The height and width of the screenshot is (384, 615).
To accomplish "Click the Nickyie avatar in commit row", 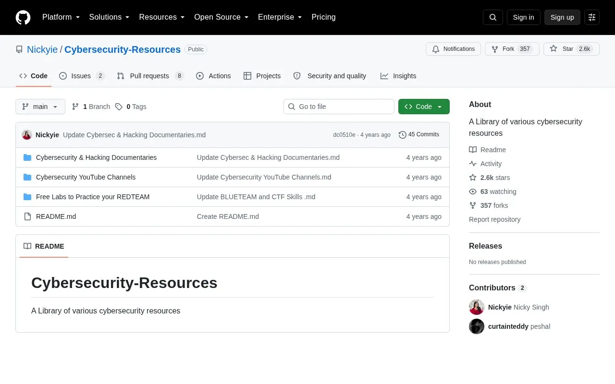I will 27,135.
